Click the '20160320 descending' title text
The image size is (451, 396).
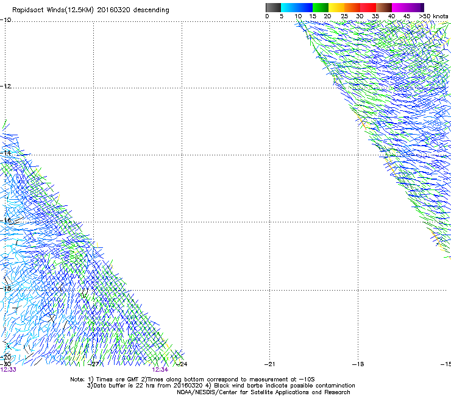133,10
